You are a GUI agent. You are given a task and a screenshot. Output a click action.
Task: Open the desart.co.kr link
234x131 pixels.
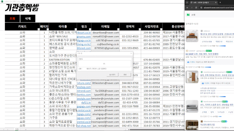[x=84, y=33]
